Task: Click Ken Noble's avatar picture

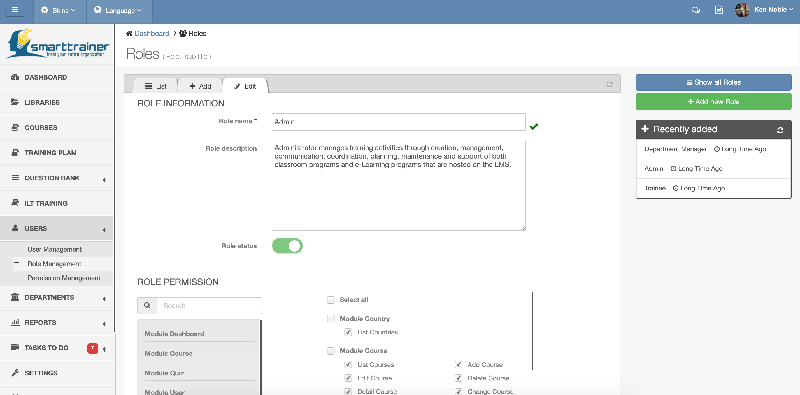Action: [742, 10]
